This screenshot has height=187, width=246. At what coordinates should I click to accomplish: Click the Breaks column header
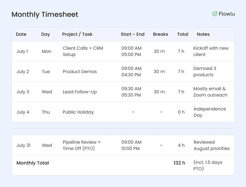pos(160,34)
